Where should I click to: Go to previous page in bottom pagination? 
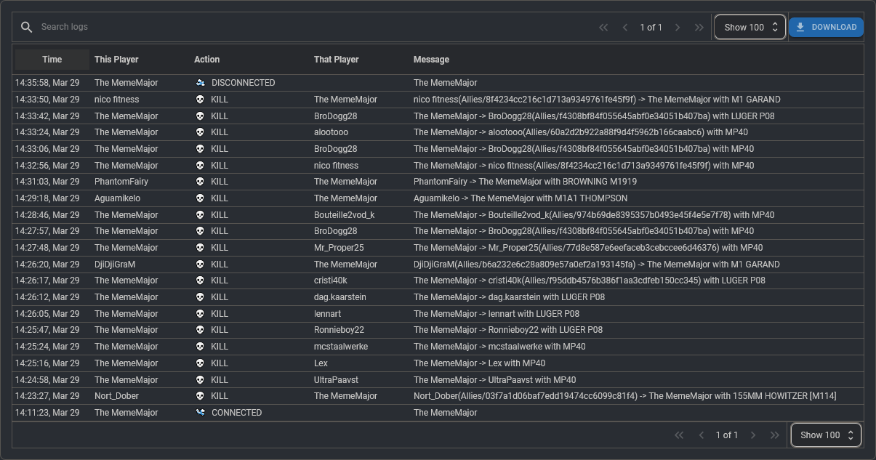701,435
